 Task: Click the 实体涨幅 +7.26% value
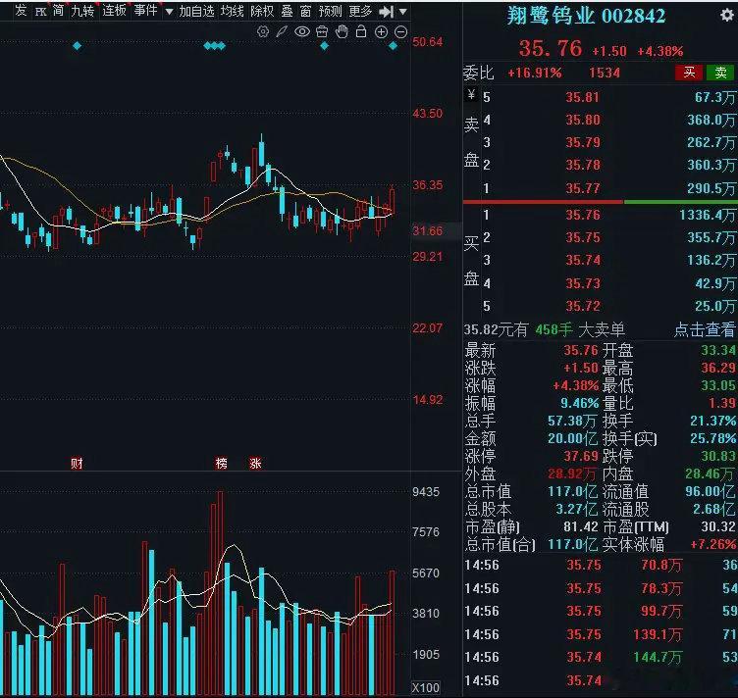tap(712, 544)
